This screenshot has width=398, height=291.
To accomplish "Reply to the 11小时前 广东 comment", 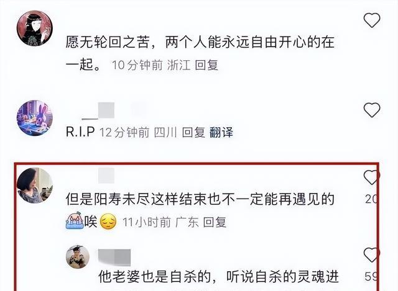I will pos(215,222).
